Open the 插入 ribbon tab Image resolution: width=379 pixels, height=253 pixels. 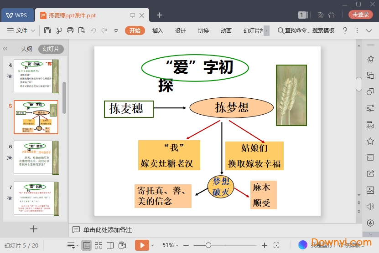157,30
